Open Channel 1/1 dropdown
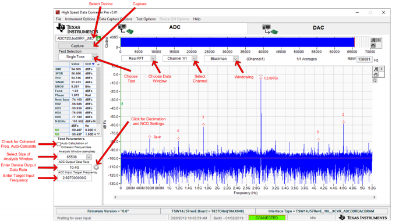 (x=195, y=58)
